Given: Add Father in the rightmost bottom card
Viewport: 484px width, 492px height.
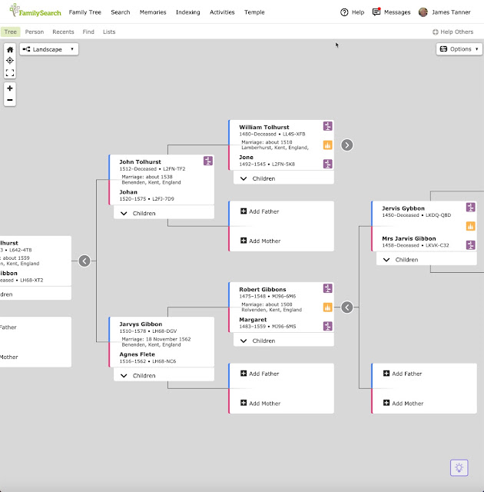Looking at the screenshot, I should tap(403, 374).
